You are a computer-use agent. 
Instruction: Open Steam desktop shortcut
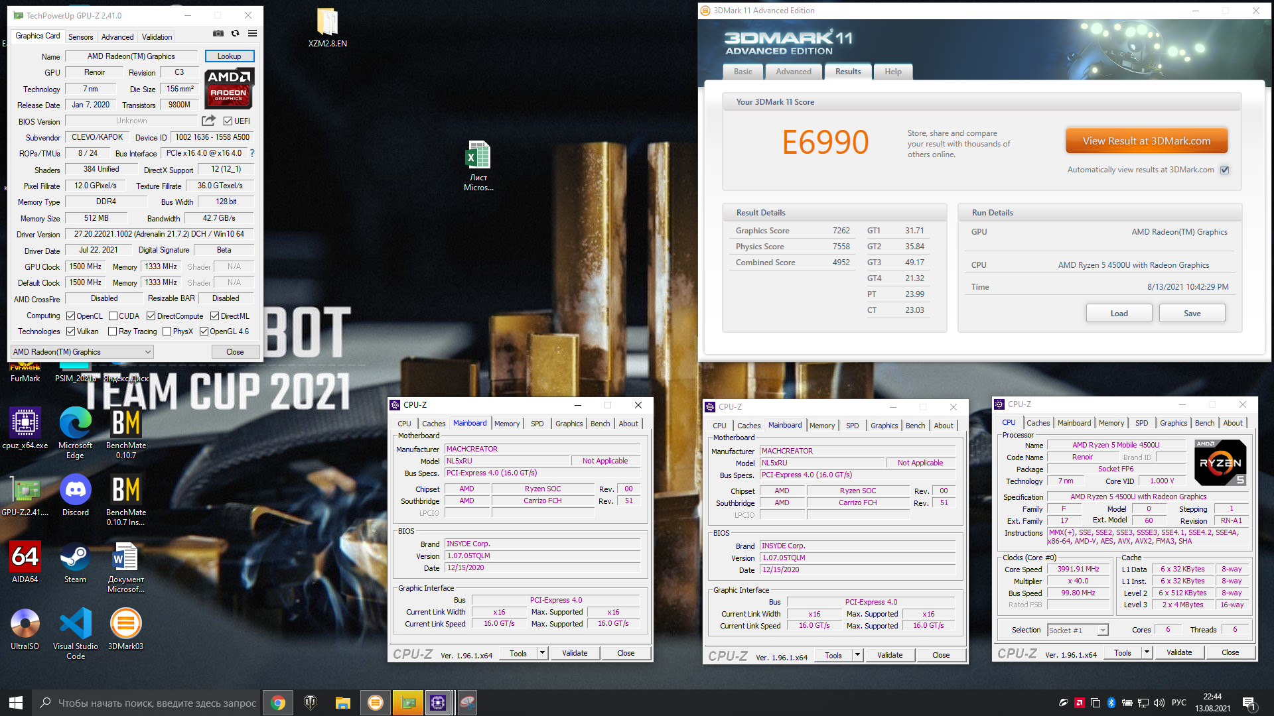(x=75, y=562)
